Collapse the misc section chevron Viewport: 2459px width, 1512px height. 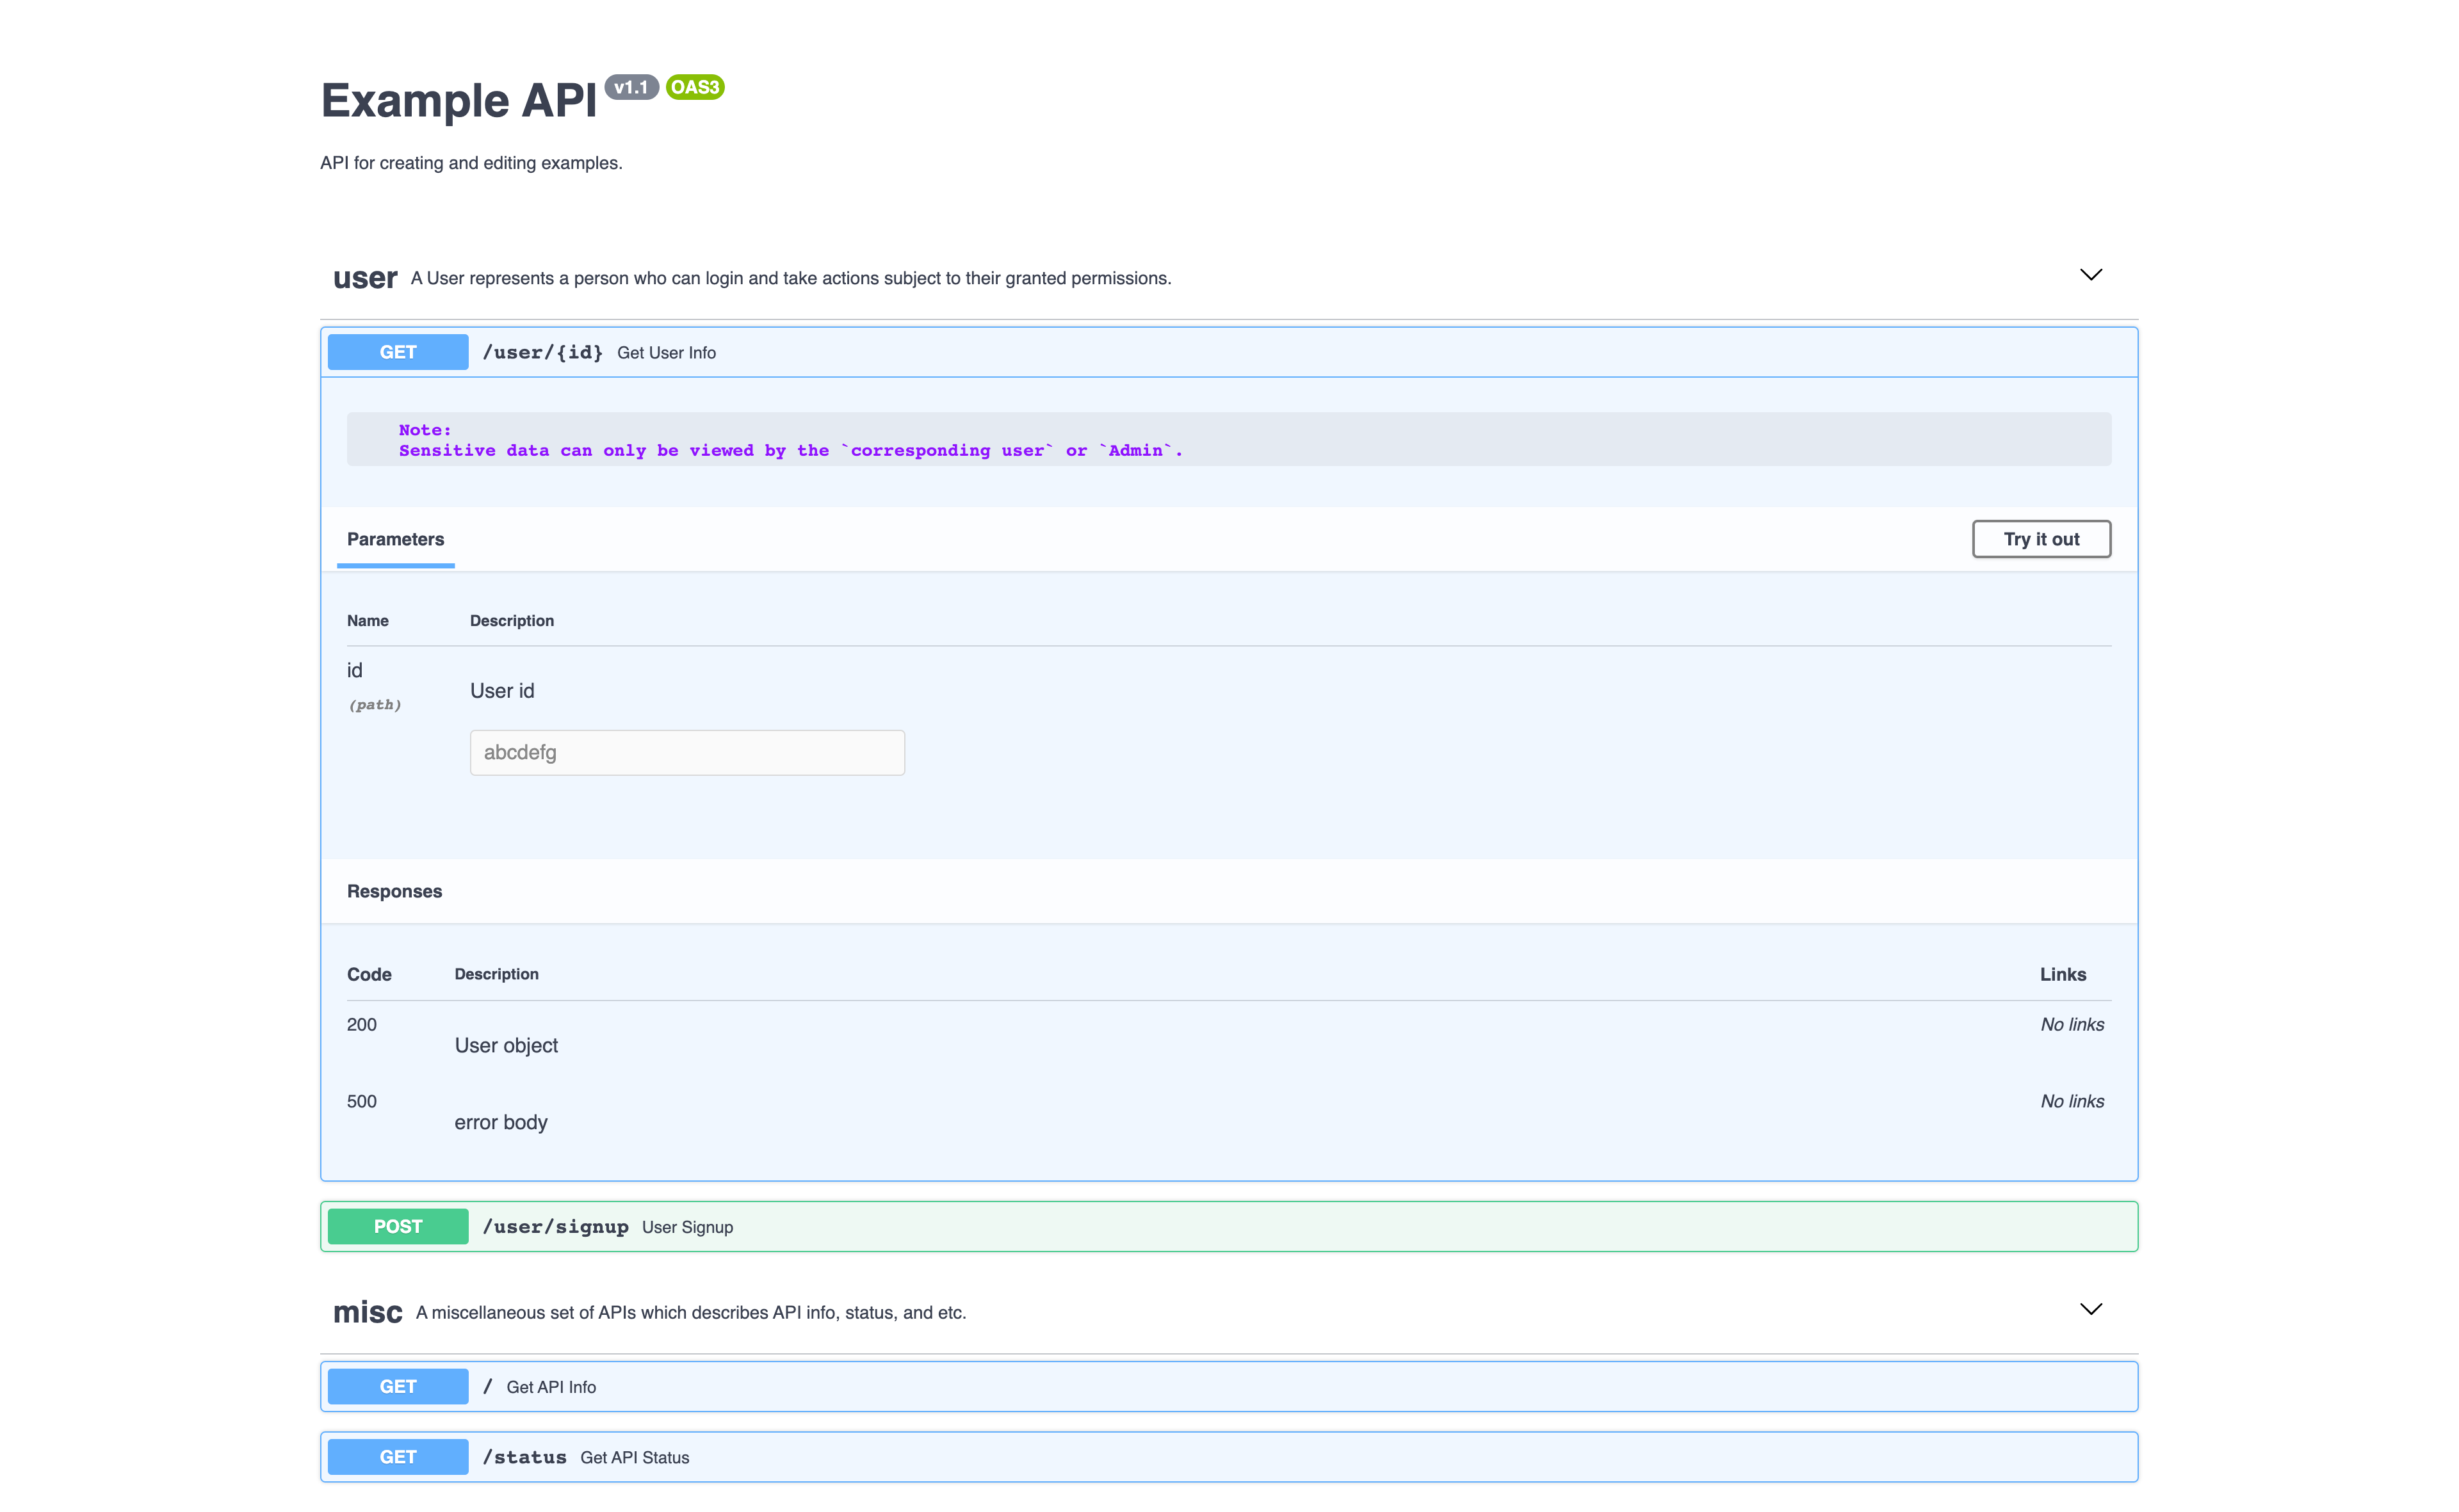(2090, 1309)
